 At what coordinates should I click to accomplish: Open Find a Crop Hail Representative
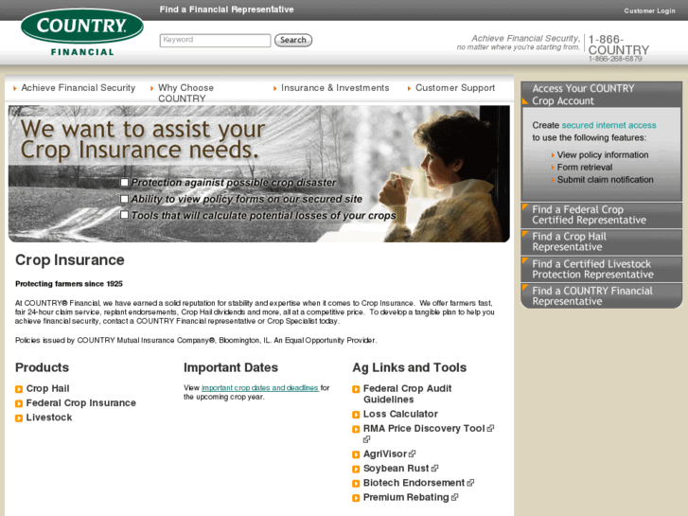(601, 242)
